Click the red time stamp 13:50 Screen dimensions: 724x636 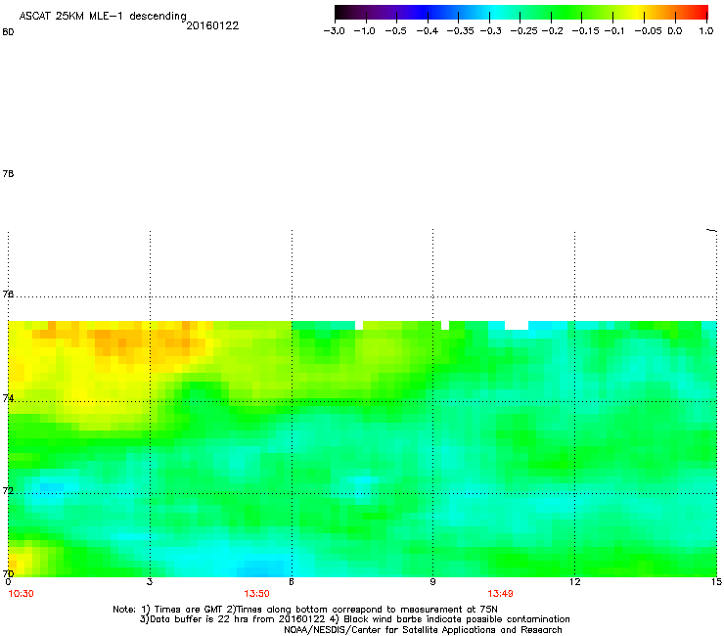tap(256, 594)
